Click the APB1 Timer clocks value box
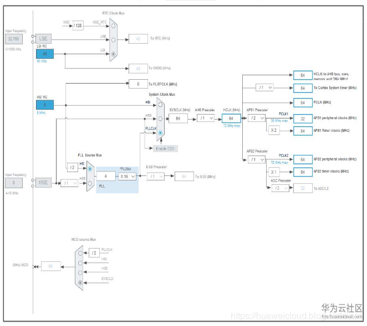This screenshot has height=326, width=367. coord(303,131)
